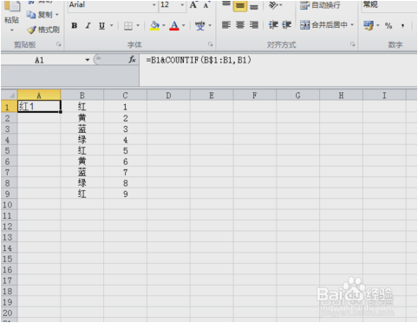Open Font (字体) dialog launcher

click(x=211, y=44)
